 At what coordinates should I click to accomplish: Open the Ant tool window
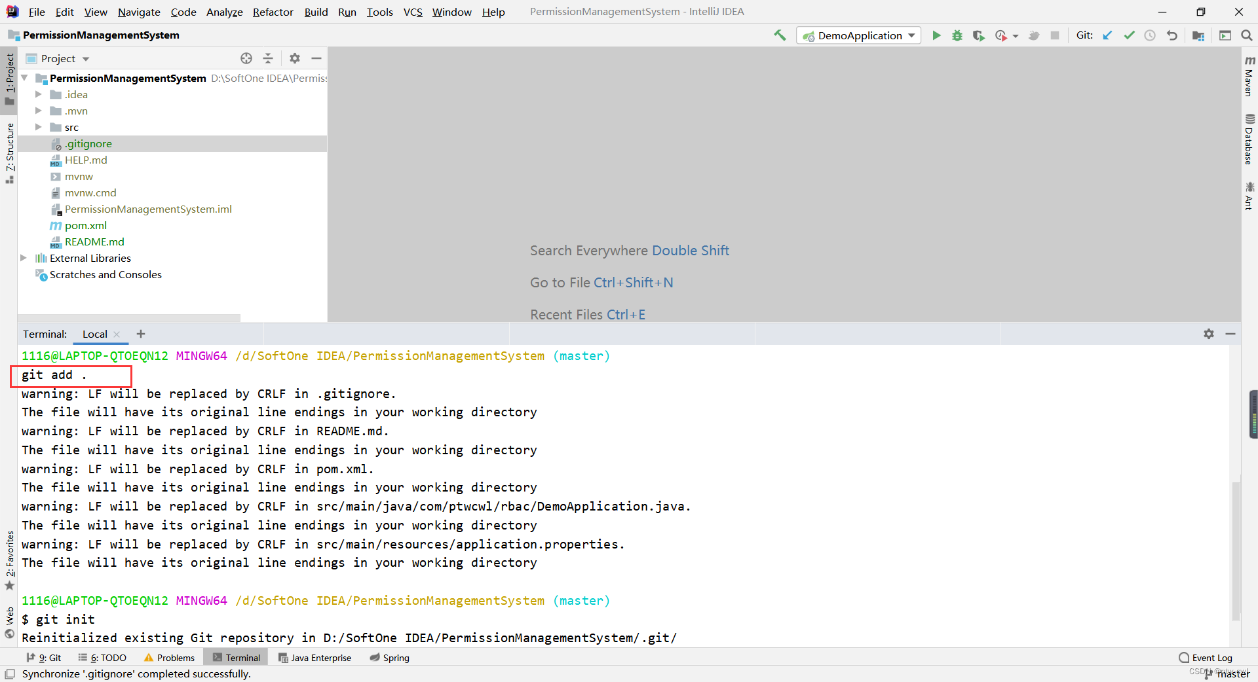click(1249, 196)
